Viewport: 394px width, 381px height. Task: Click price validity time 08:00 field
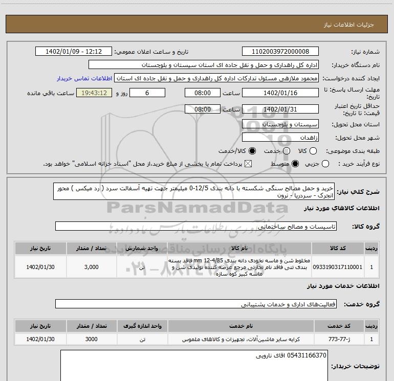coord(203,109)
